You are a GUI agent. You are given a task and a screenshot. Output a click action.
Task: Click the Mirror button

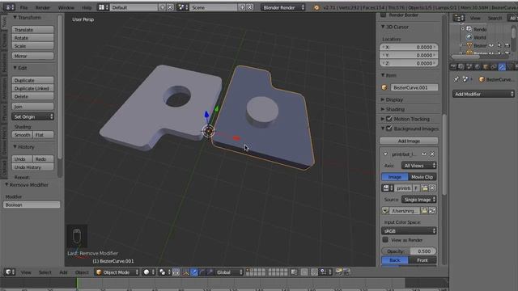[x=32, y=56]
